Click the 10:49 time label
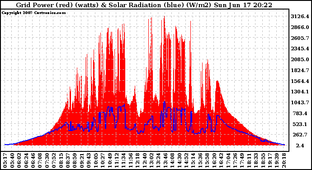 click(x=109, y=160)
